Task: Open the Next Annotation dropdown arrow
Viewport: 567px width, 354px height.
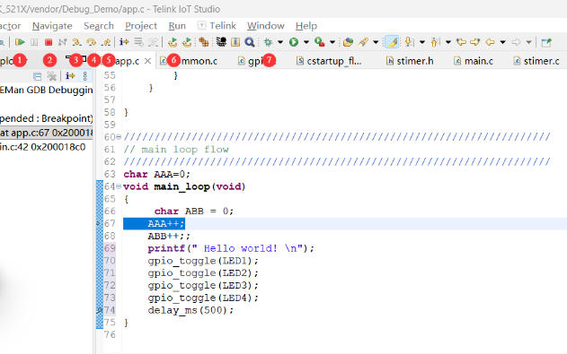Action: 422,42
